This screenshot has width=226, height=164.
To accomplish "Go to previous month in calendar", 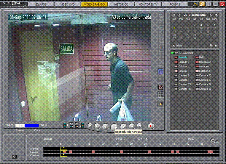I will coord(179,15).
